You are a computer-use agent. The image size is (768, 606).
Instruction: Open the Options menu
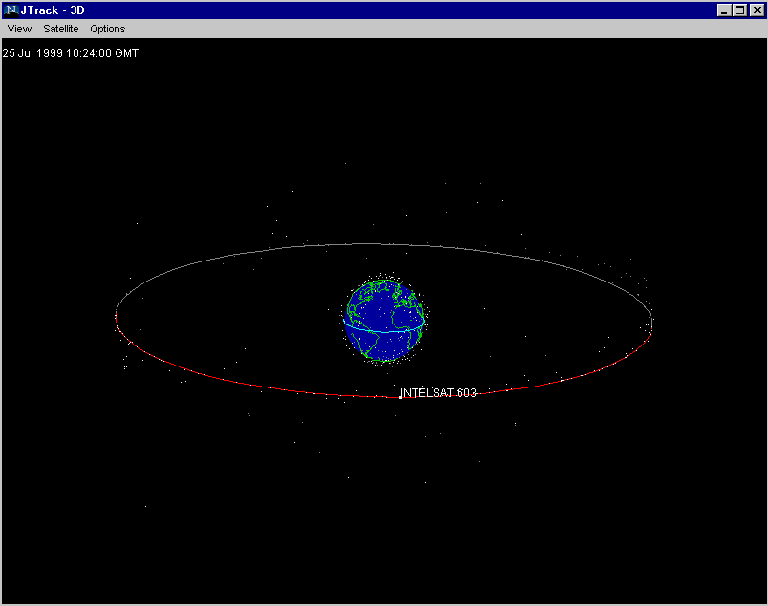point(108,29)
